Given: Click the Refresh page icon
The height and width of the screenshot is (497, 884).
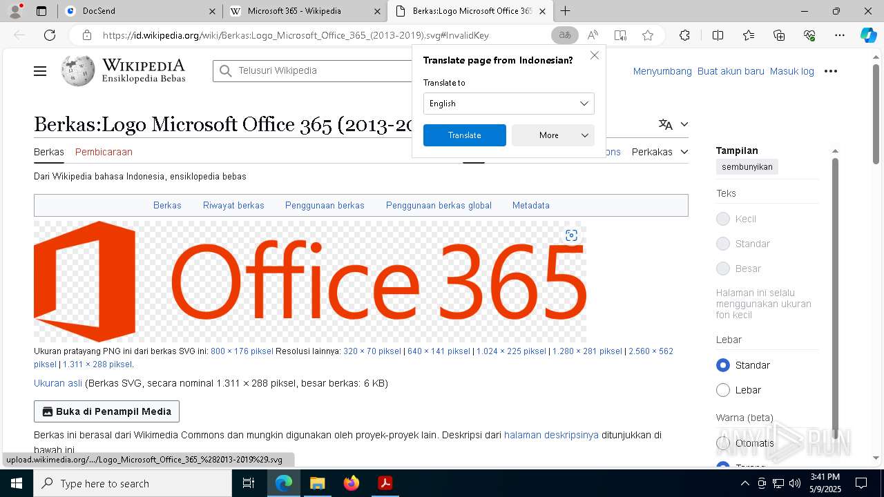Looking at the screenshot, I should pyautogui.click(x=50, y=35).
